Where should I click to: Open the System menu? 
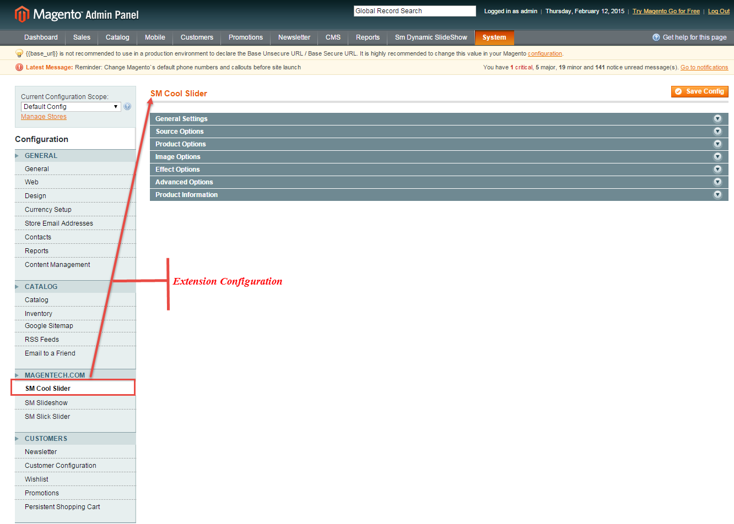click(494, 37)
